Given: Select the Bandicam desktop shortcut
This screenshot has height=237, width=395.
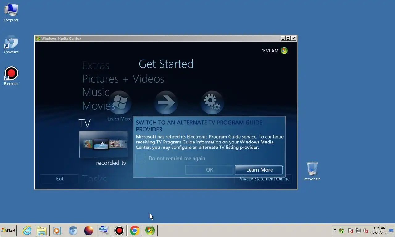Looking at the screenshot, I should click(x=11, y=76).
